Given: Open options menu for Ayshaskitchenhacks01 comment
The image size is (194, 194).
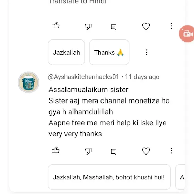Looking at the screenshot, I should (171, 151).
